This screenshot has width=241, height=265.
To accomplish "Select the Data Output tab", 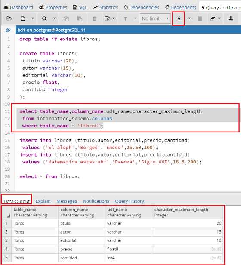I will coord(17,201).
